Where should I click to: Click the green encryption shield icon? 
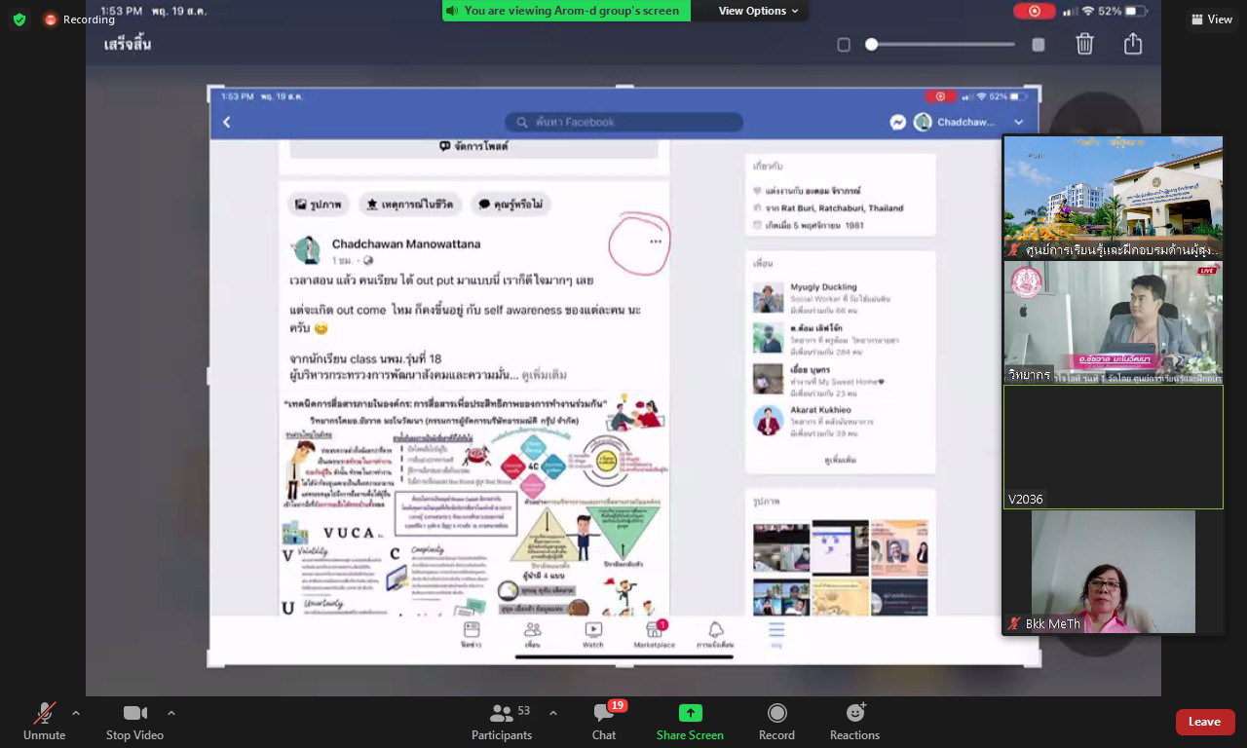(19, 19)
